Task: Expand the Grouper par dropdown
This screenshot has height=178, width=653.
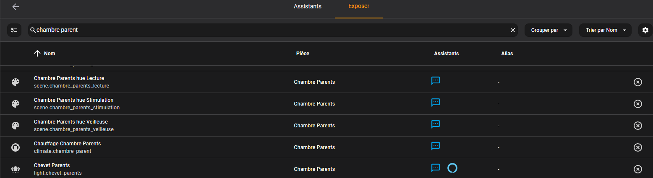Action: point(549,30)
